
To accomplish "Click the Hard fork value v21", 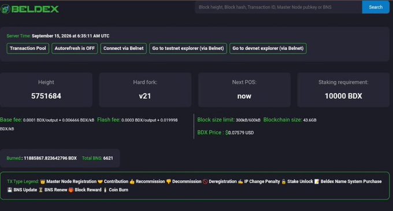I will [x=145, y=96].
